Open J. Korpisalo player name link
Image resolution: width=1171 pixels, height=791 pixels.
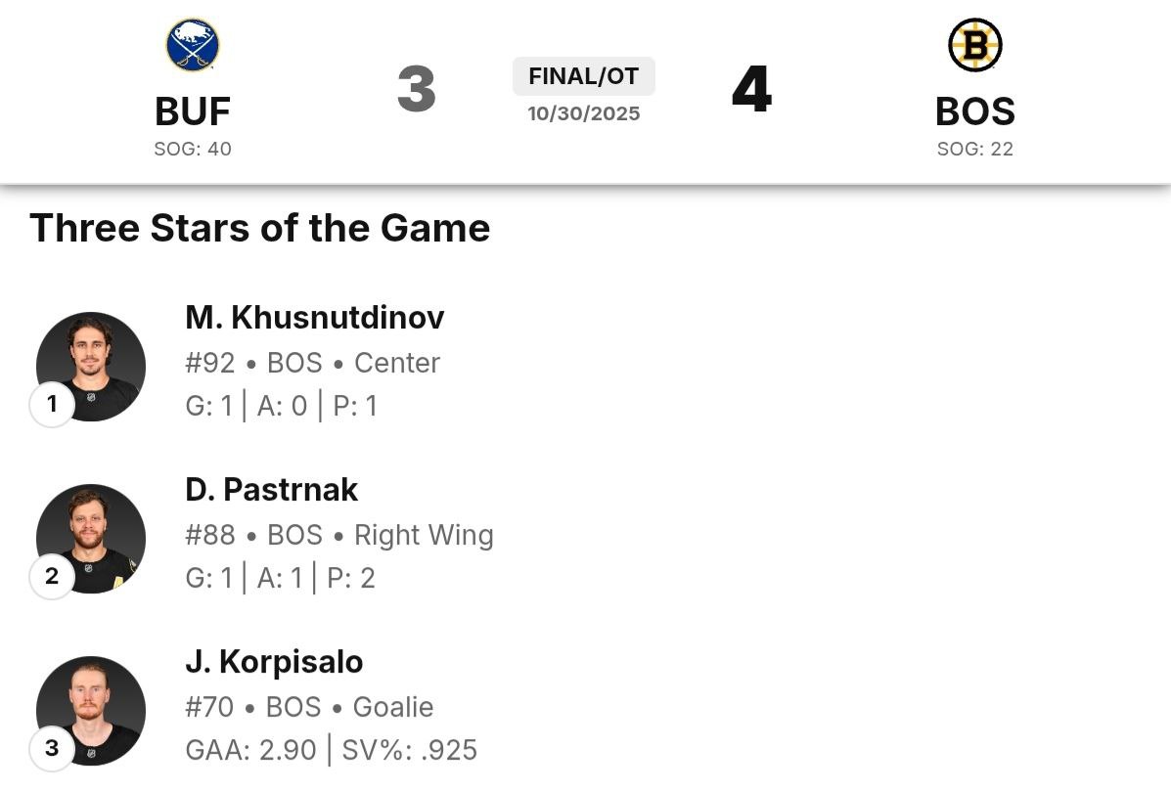click(274, 662)
